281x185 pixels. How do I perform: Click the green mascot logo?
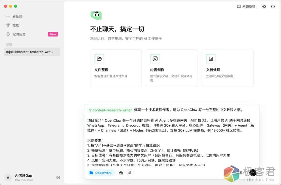(x=96, y=15)
